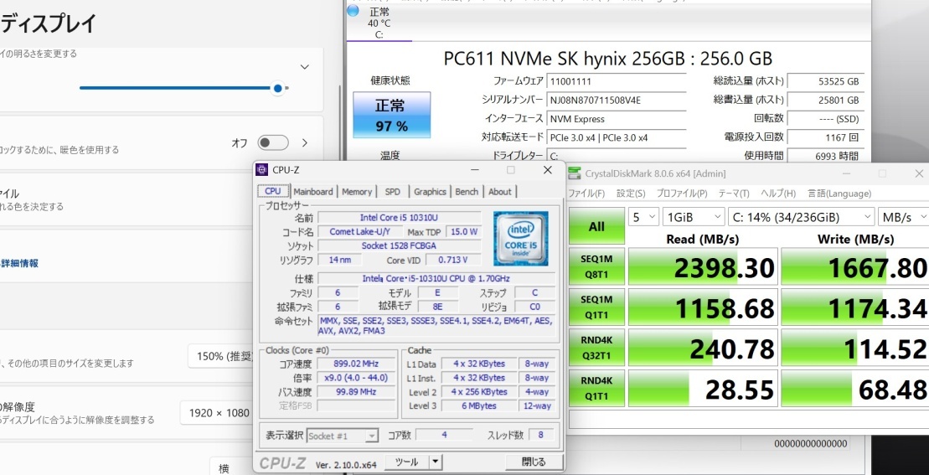The image size is (929, 475).
Task: Run the RND4K Q32T1 test button
Action: [596, 348]
